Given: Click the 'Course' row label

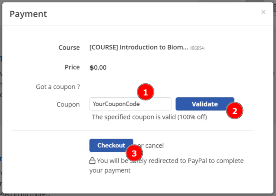Looking at the screenshot, I should (69, 48).
